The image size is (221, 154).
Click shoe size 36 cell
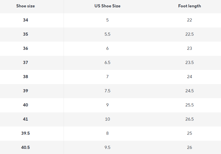(25, 48)
